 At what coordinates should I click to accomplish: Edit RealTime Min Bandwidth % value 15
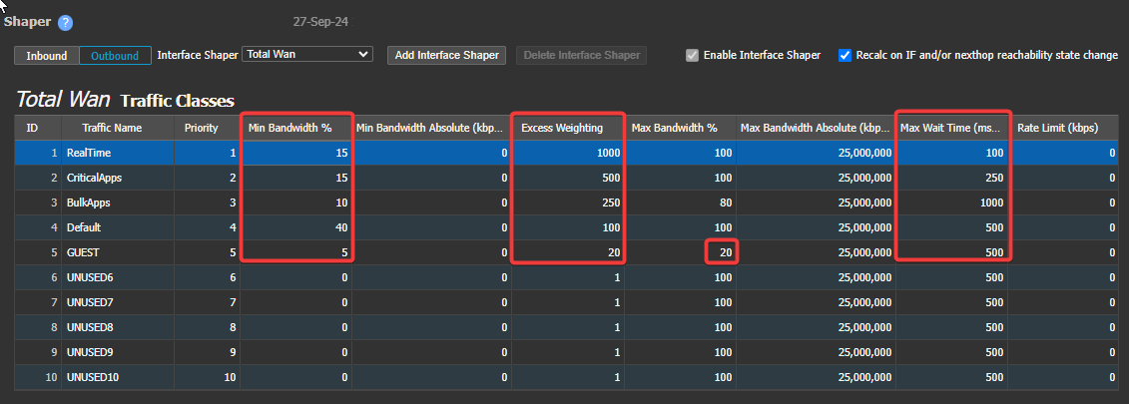(295, 153)
